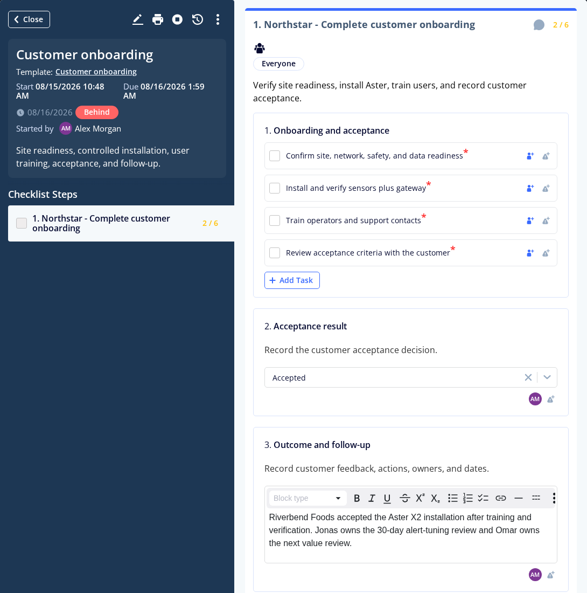Open the edit pencil icon in header
The width and height of the screenshot is (587, 593).
[137, 19]
